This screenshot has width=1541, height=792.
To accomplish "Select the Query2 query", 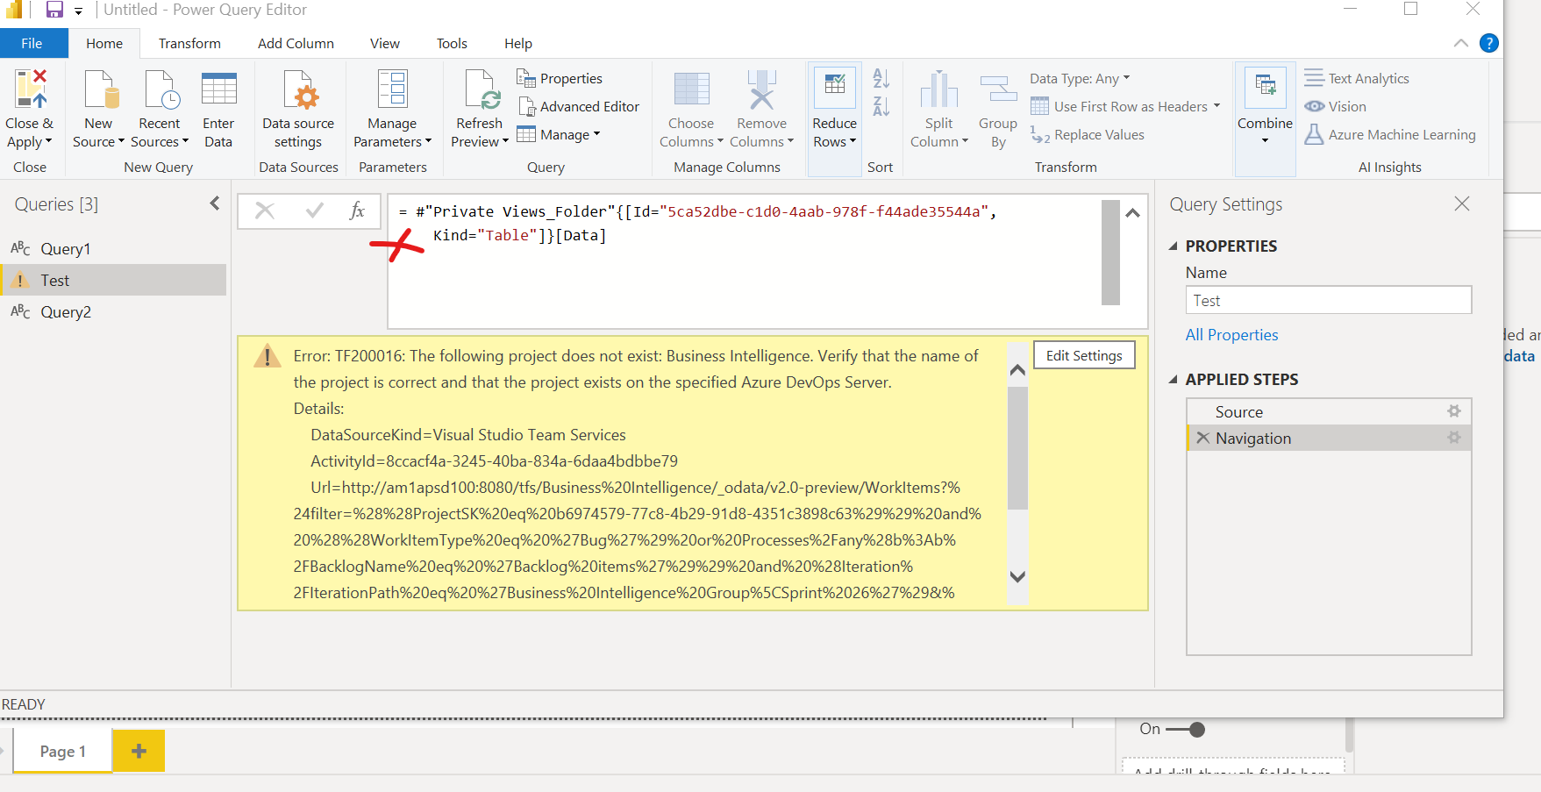I will 113,312.
